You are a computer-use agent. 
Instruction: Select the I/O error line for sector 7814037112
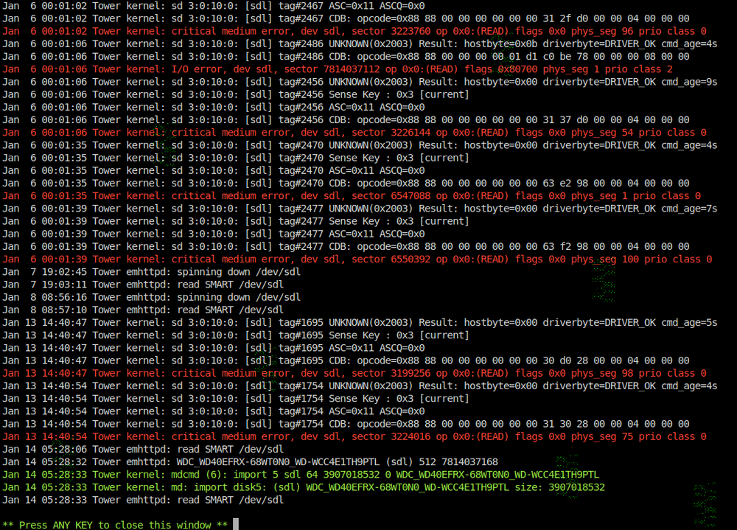pos(337,69)
